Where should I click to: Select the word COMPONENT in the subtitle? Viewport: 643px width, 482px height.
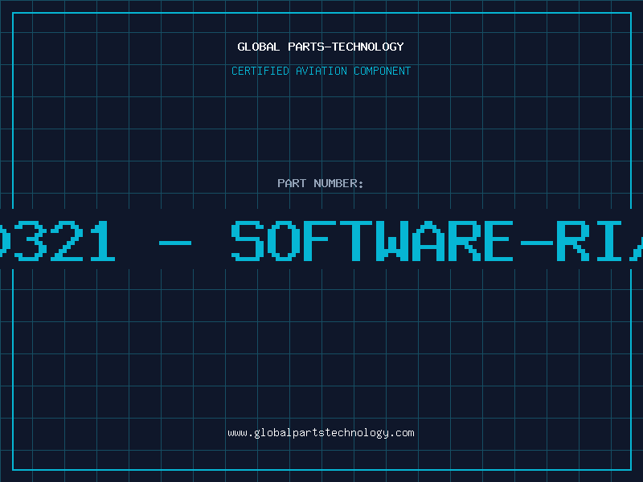coord(382,71)
